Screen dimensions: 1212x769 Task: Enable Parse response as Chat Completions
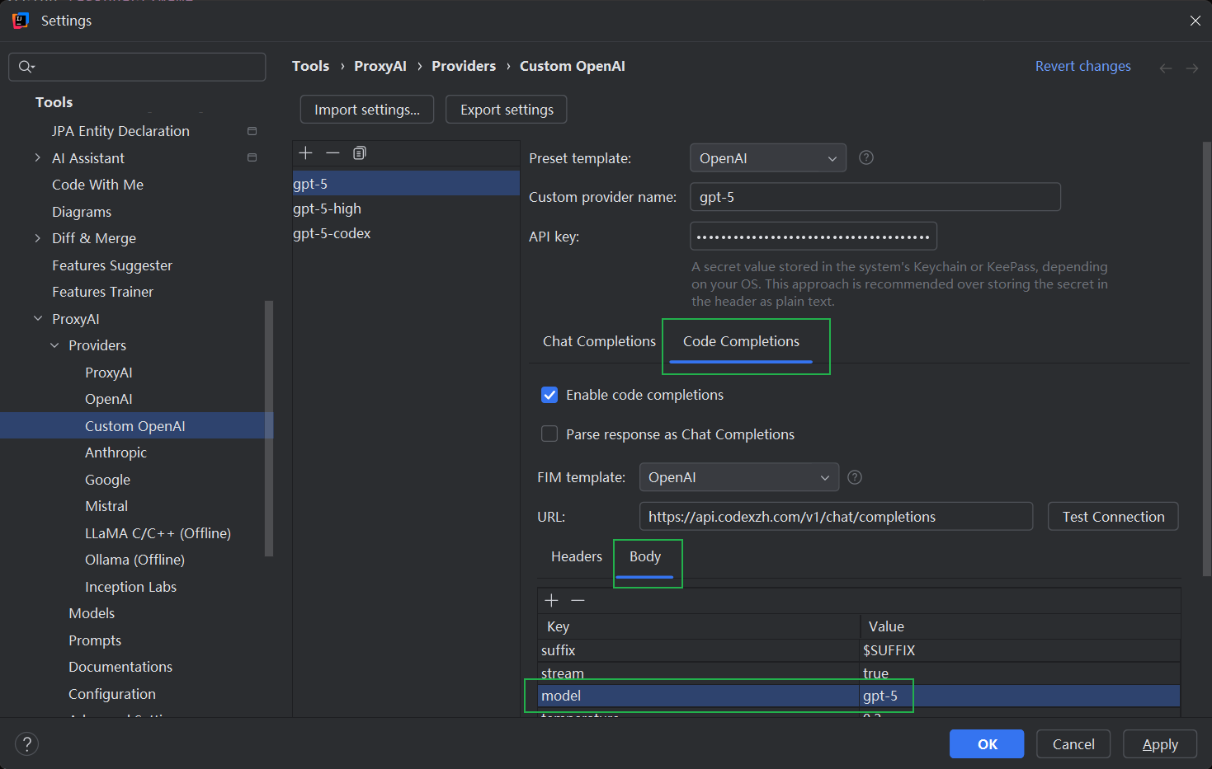coord(549,434)
